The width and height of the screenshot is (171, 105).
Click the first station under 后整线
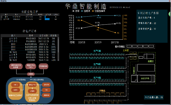coord(88,94)
